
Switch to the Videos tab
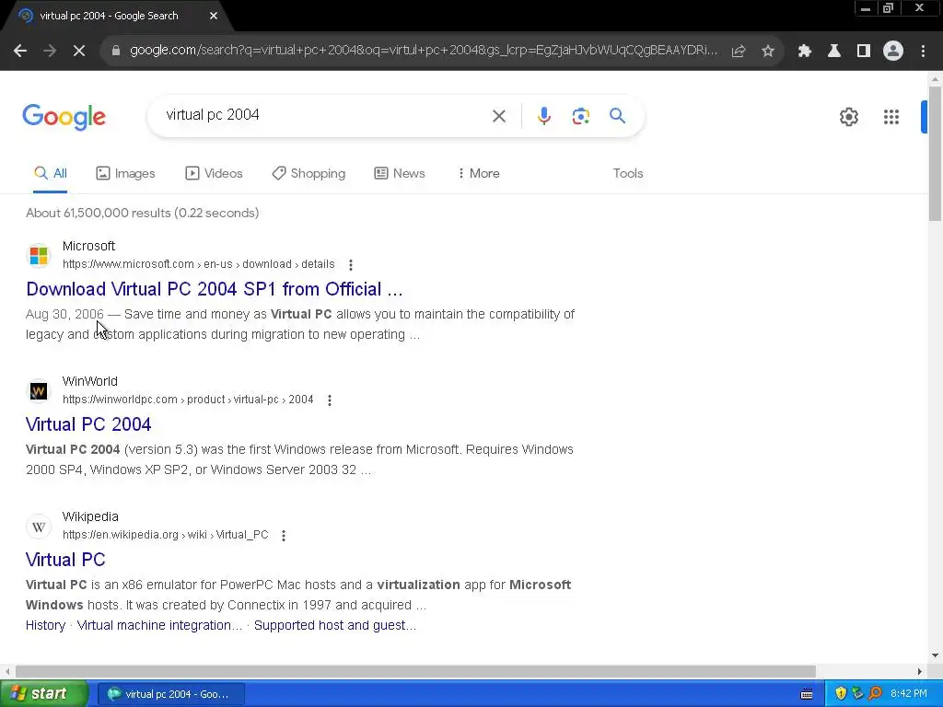[214, 173]
